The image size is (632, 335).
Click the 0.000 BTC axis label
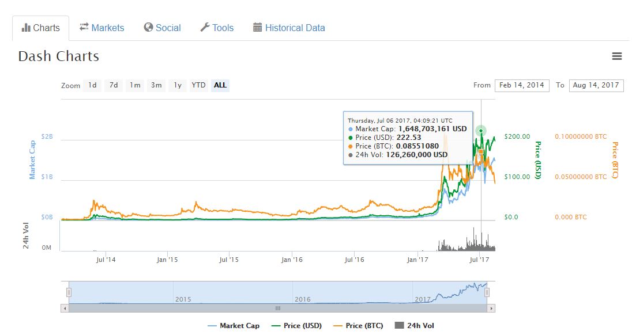coord(571,217)
